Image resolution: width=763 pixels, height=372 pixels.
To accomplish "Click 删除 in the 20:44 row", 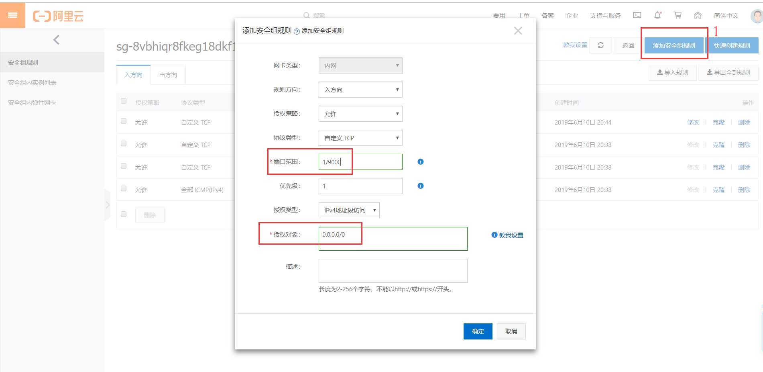I will [x=744, y=122].
